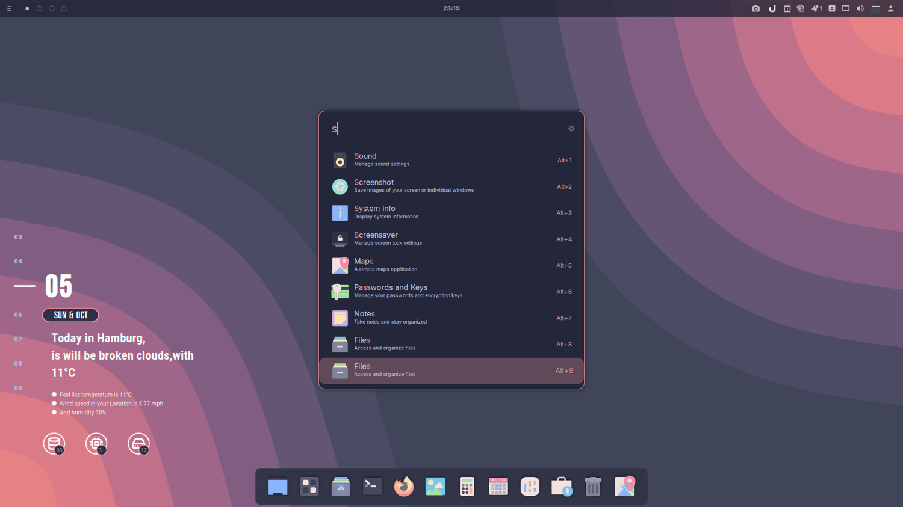Open the Notes app result

pyautogui.click(x=451, y=318)
